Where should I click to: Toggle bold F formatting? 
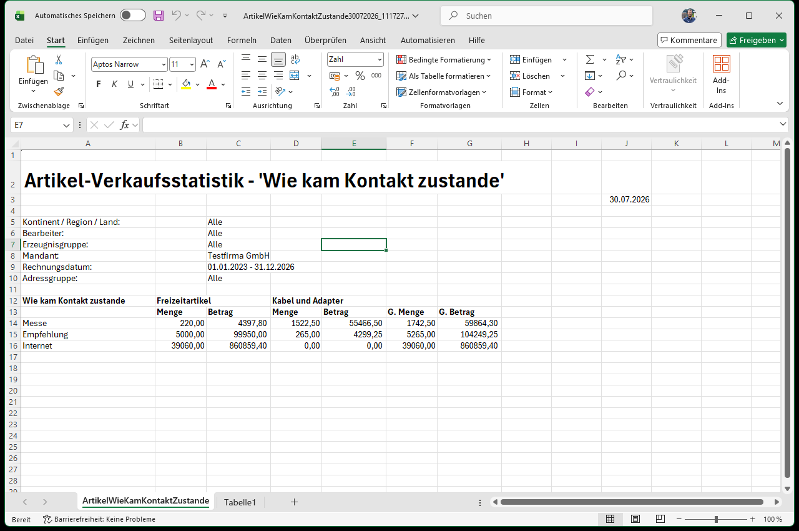99,84
